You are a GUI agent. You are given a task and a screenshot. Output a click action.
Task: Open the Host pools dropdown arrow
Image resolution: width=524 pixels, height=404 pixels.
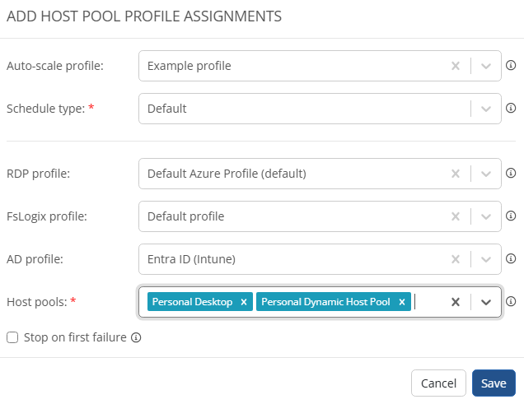click(486, 302)
